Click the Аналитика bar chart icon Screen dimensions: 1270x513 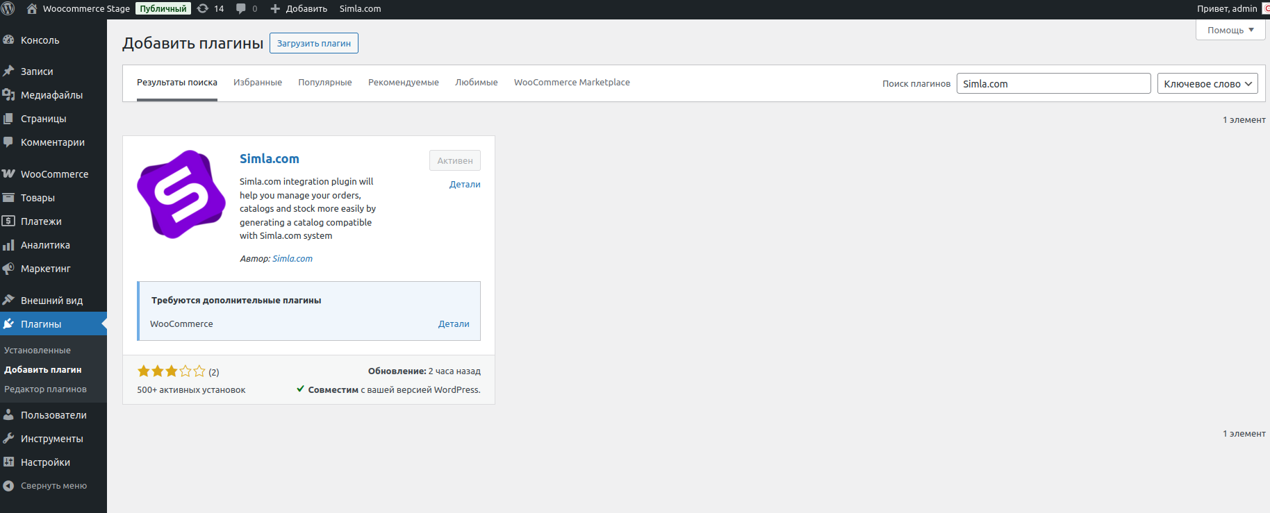[8, 244]
